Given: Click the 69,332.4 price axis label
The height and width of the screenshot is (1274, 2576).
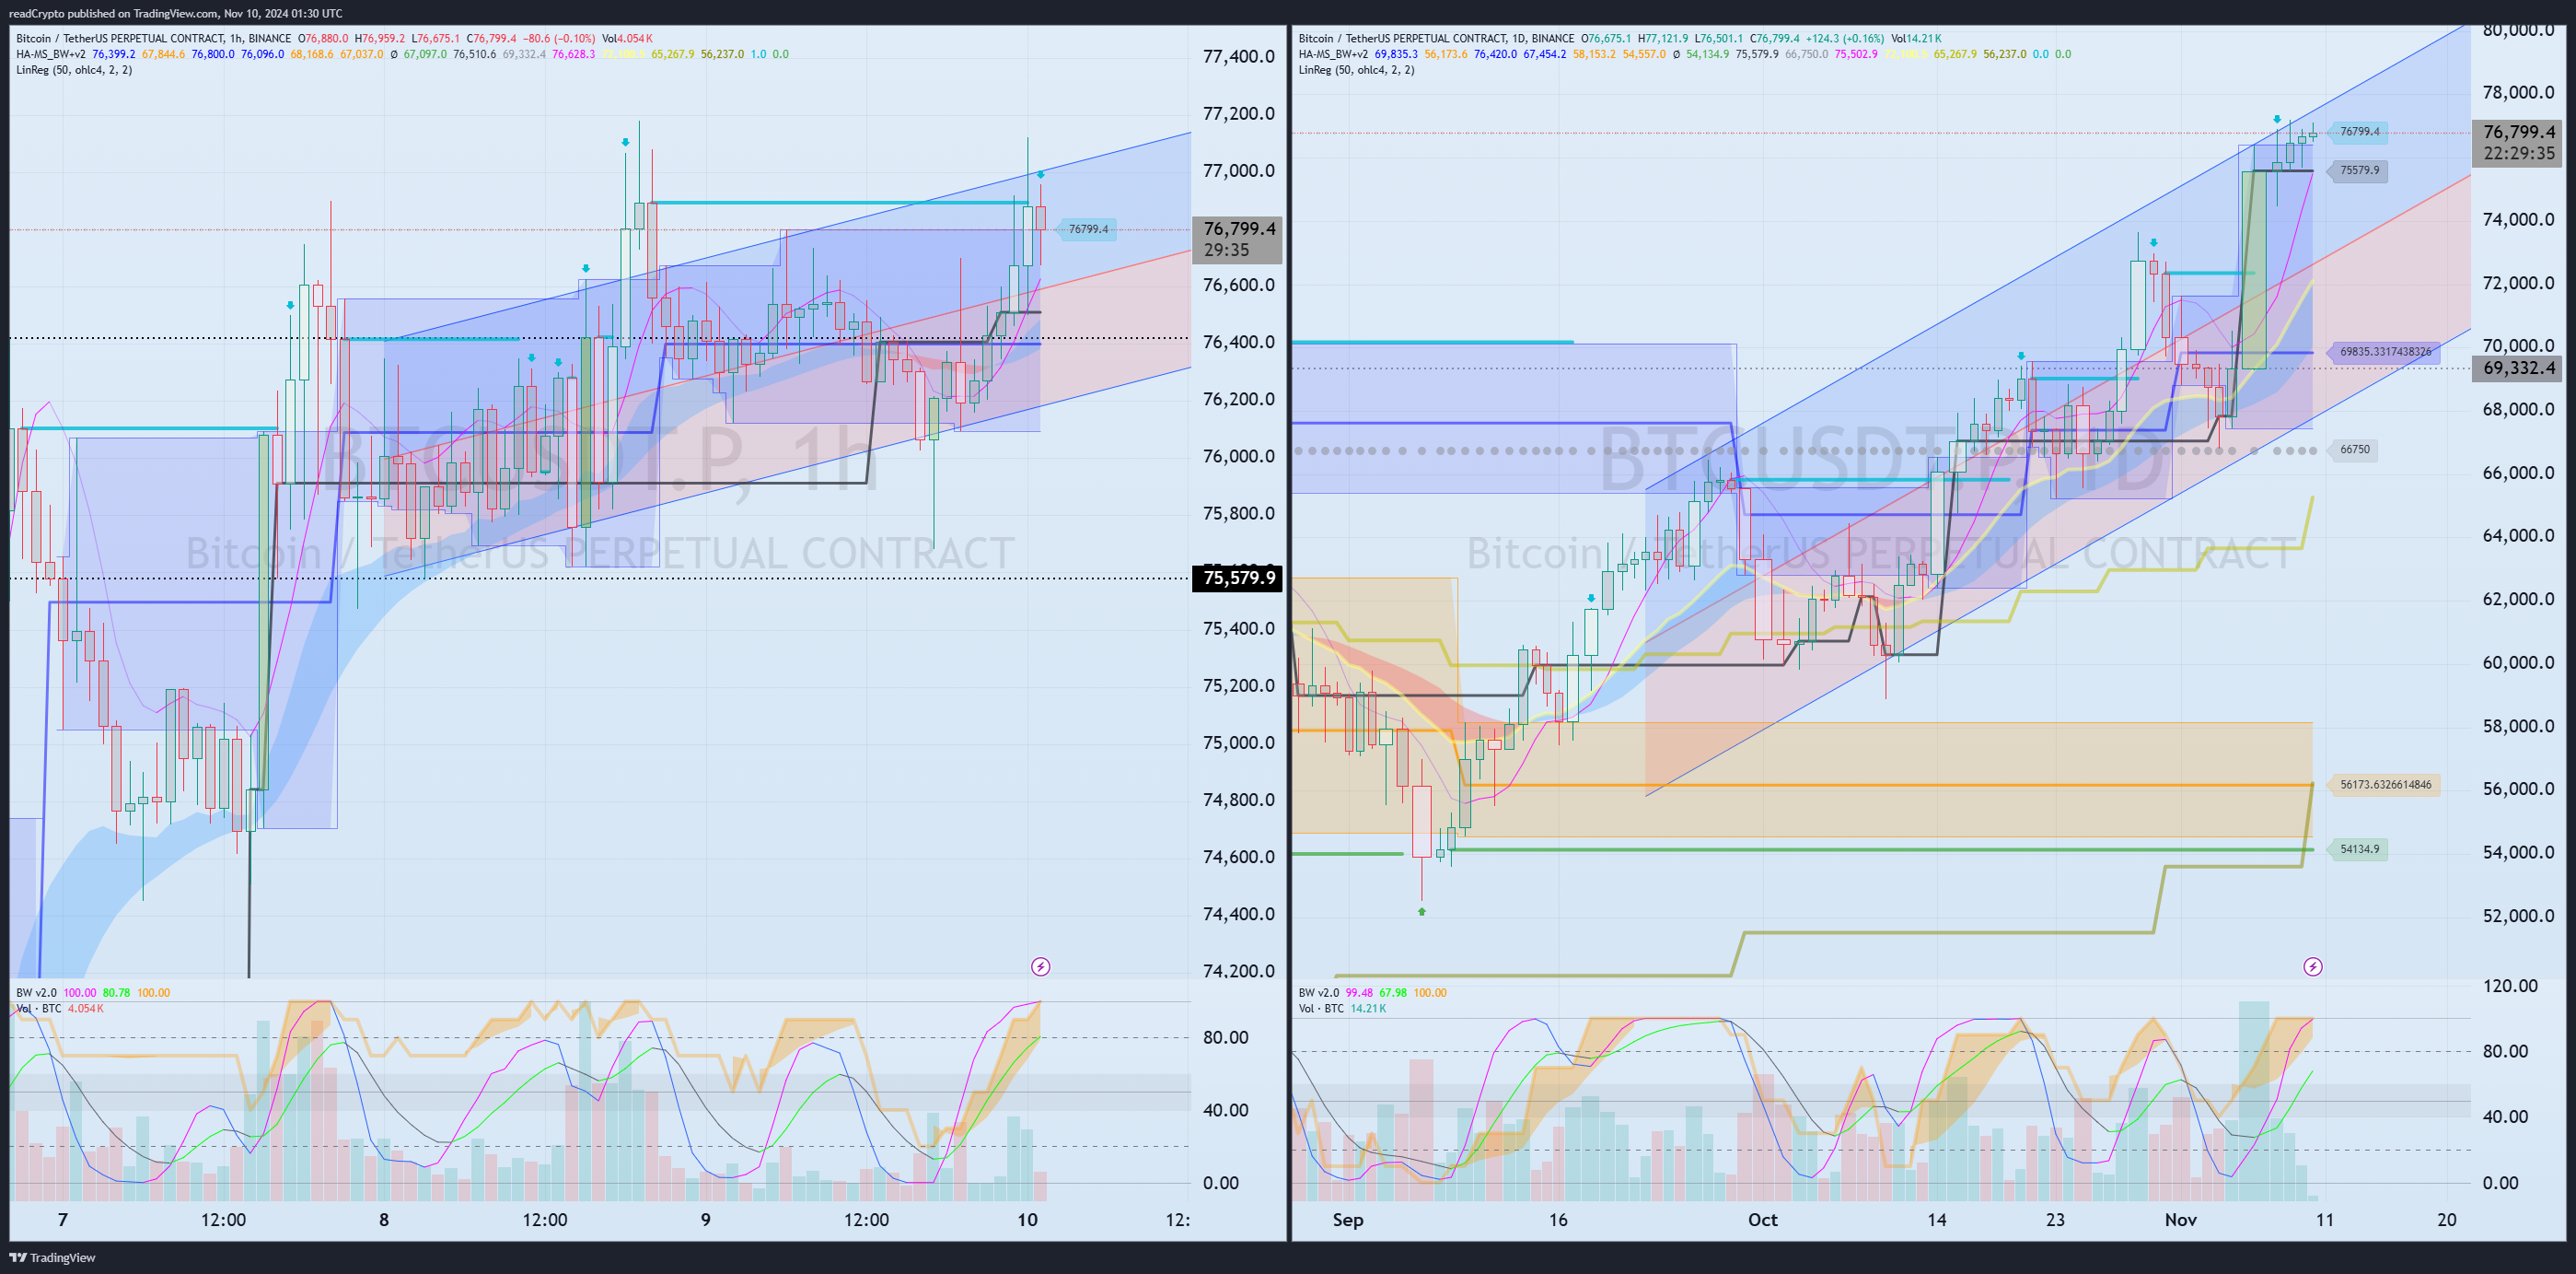Looking at the screenshot, I should 2518,368.
